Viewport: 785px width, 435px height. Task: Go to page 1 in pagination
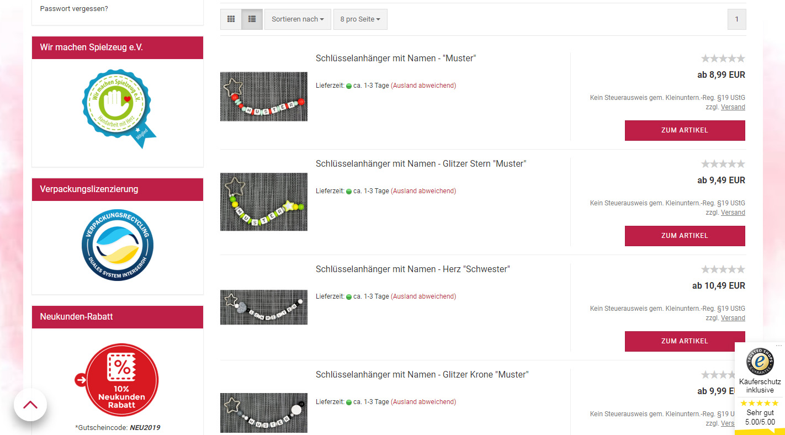pyautogui.click(x=736, y=19)
